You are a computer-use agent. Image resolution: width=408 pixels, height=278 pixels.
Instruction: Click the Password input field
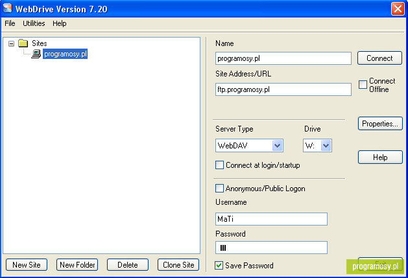(x=271, y=248)
